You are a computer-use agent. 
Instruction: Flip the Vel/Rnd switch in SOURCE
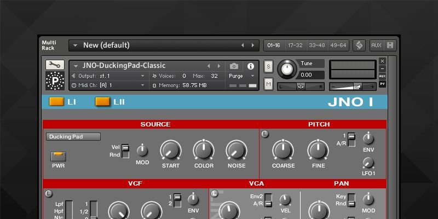(x=125, y=151)
